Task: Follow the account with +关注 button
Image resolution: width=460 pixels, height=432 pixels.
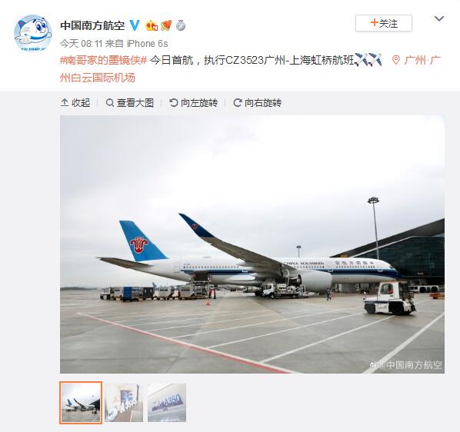Action: tap(384, 23)
